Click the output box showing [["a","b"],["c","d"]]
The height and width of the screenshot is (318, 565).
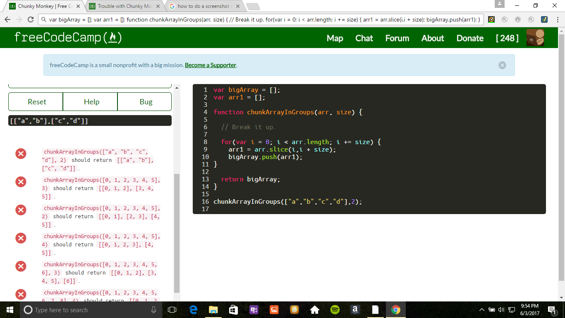tap(90, 120)
